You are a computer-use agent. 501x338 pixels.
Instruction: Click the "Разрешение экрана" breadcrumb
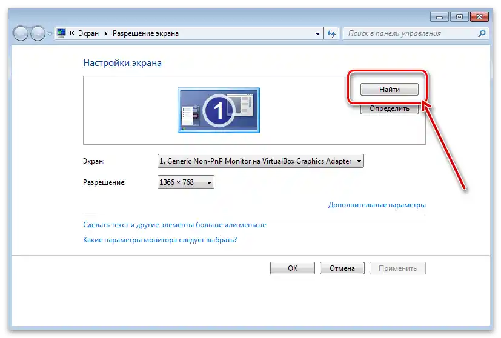[145, 33]
